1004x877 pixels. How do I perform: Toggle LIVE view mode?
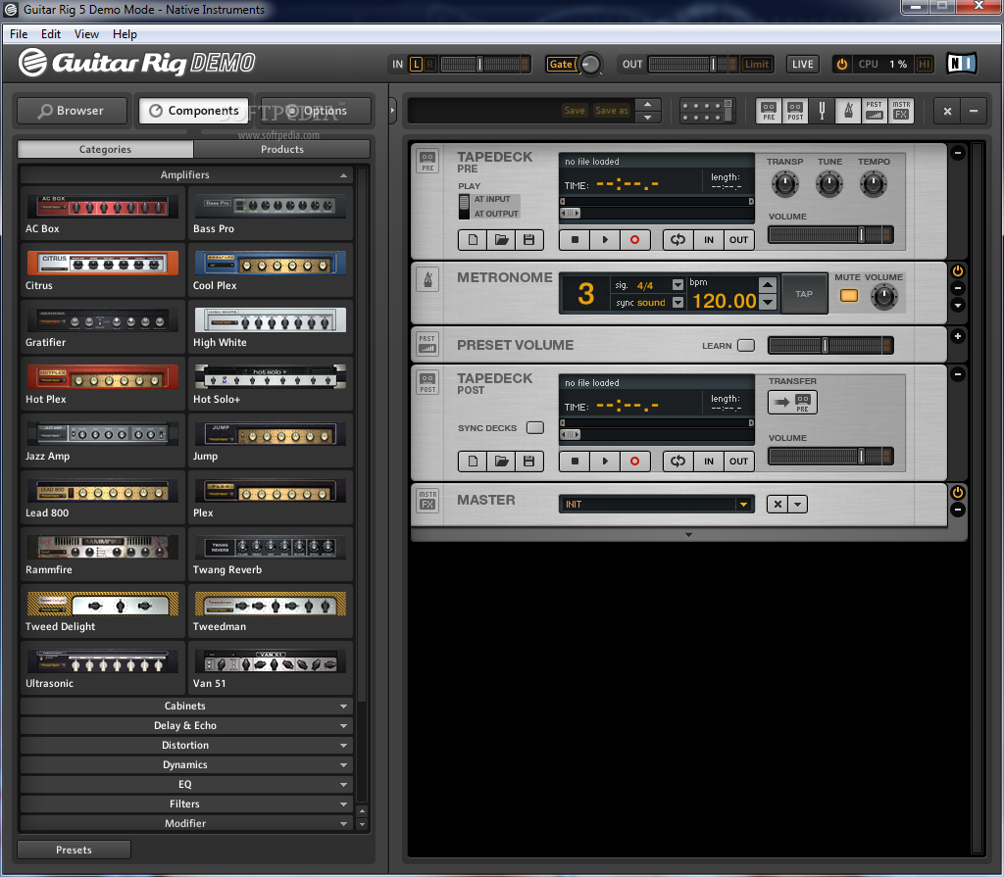click(802, 64)
